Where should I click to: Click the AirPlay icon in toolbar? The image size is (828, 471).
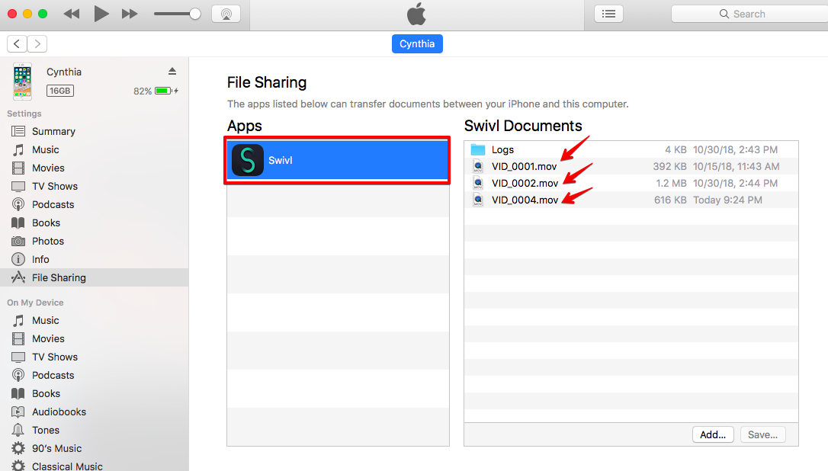[226, 14]
